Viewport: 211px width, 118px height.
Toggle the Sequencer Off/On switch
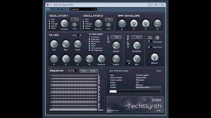point(75,71)
